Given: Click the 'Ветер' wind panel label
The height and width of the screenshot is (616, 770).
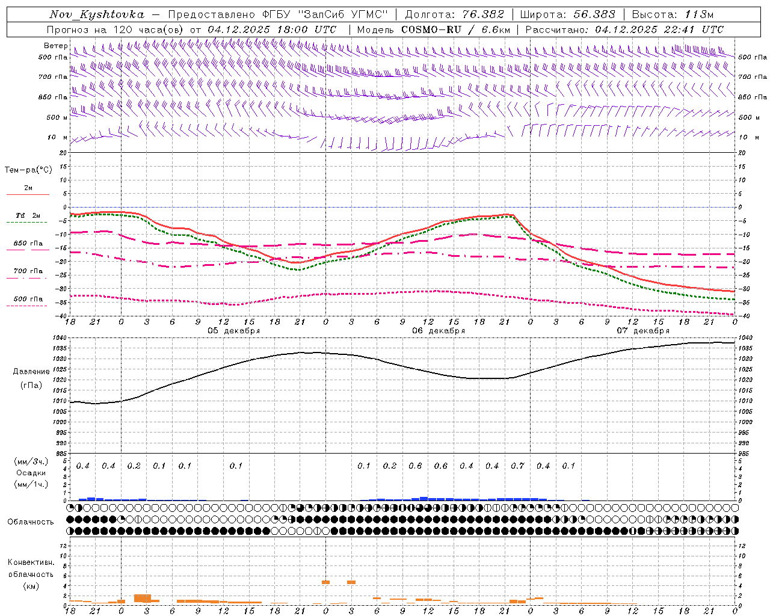Looking at the screenshot, I should click(x=55, y=46).
